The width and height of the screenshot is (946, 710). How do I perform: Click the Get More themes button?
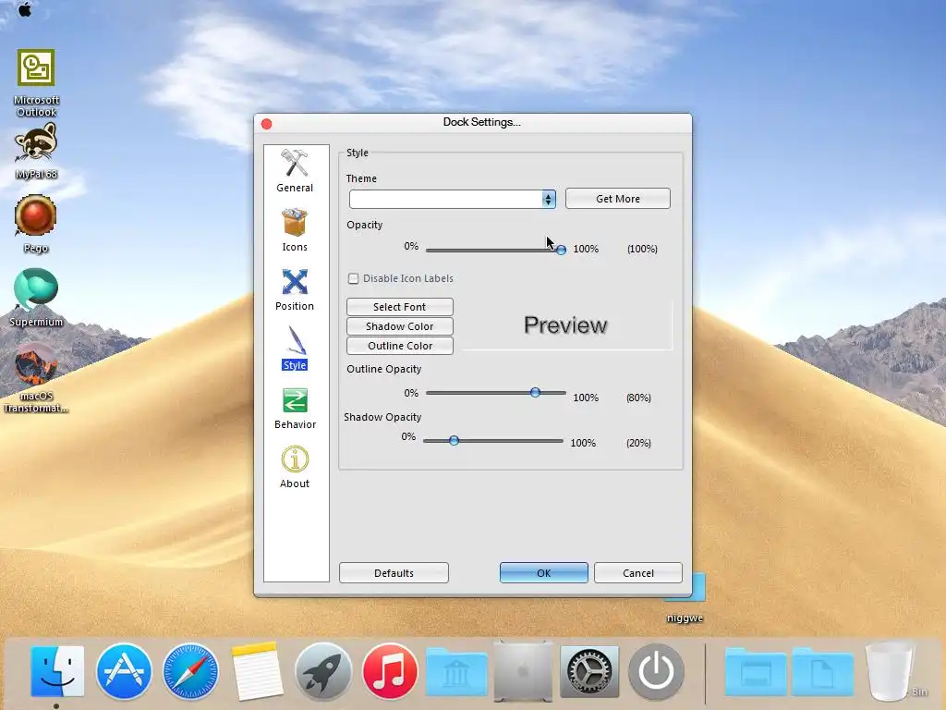point(618,199)
